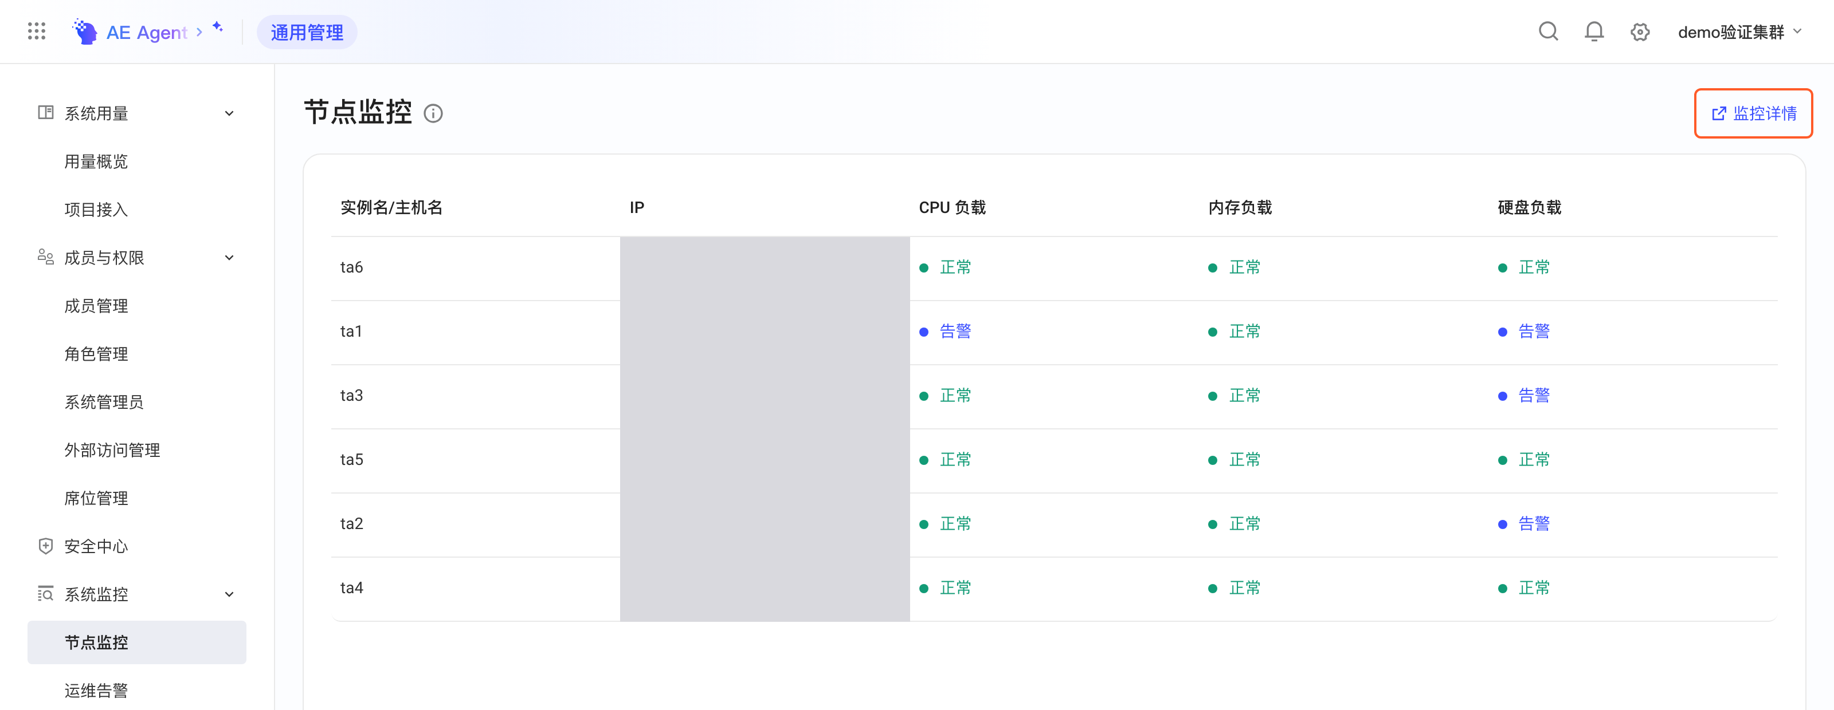Collapse the 系统监控 section chevron
This screenshot has height=710, width=1834.
(229, 594)
